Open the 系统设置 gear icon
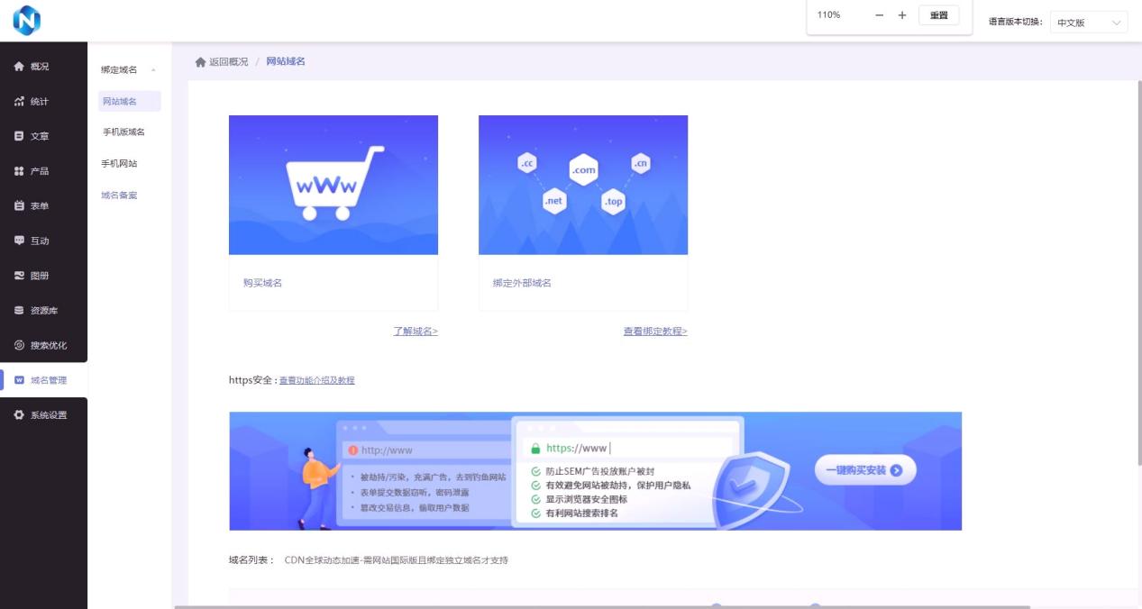The image size is (1142, 609). pos(19,415)
